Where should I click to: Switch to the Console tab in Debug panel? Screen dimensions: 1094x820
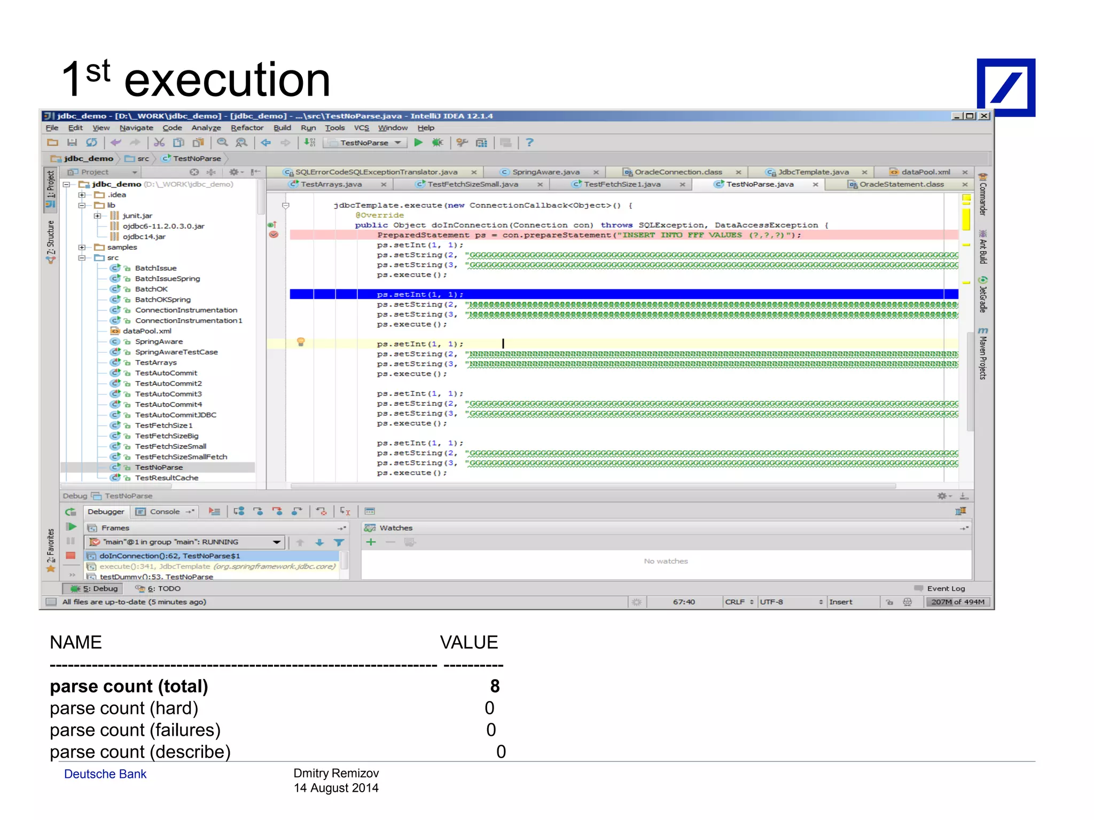tap(164, 511)
